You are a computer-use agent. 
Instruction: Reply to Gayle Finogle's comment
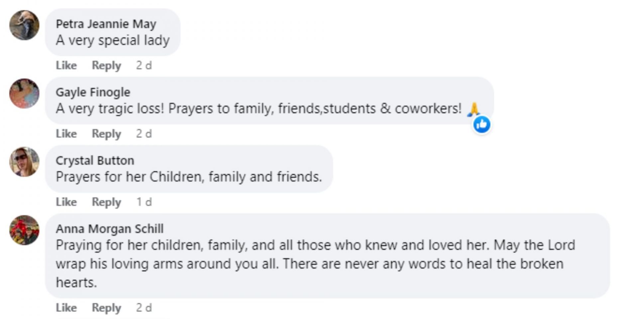coord(106,134)
